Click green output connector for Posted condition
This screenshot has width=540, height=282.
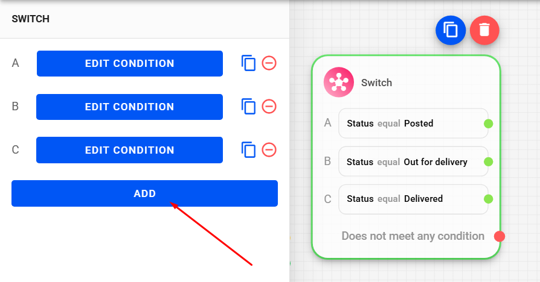[489, 124]
